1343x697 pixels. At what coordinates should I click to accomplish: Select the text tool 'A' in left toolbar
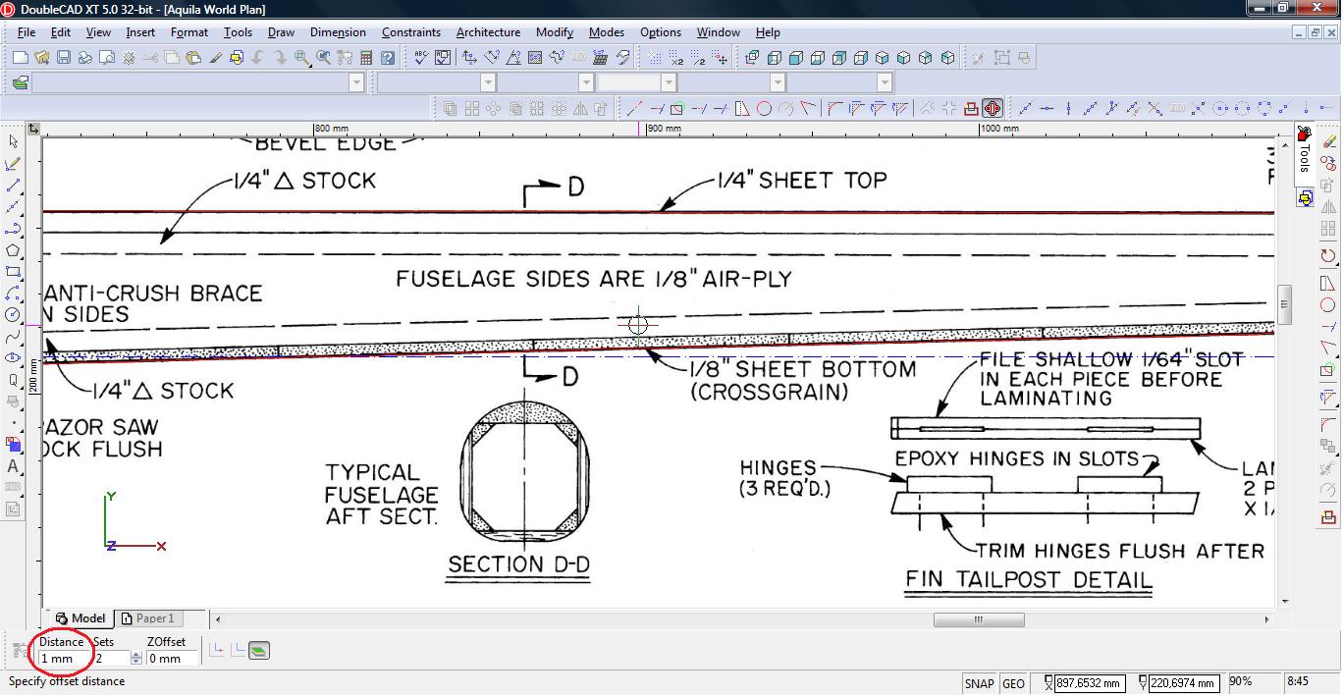click(13, 466)
